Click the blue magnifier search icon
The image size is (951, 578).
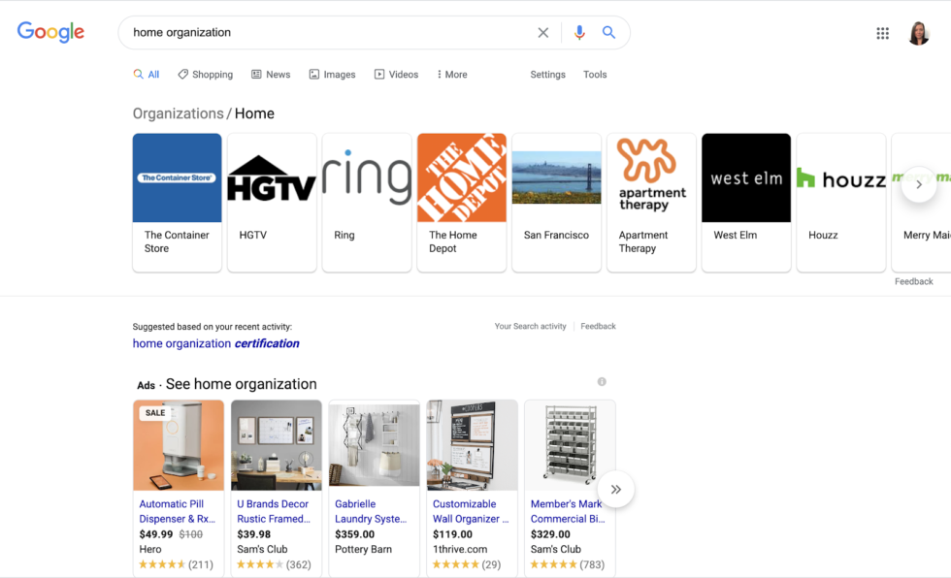point(608,33)
